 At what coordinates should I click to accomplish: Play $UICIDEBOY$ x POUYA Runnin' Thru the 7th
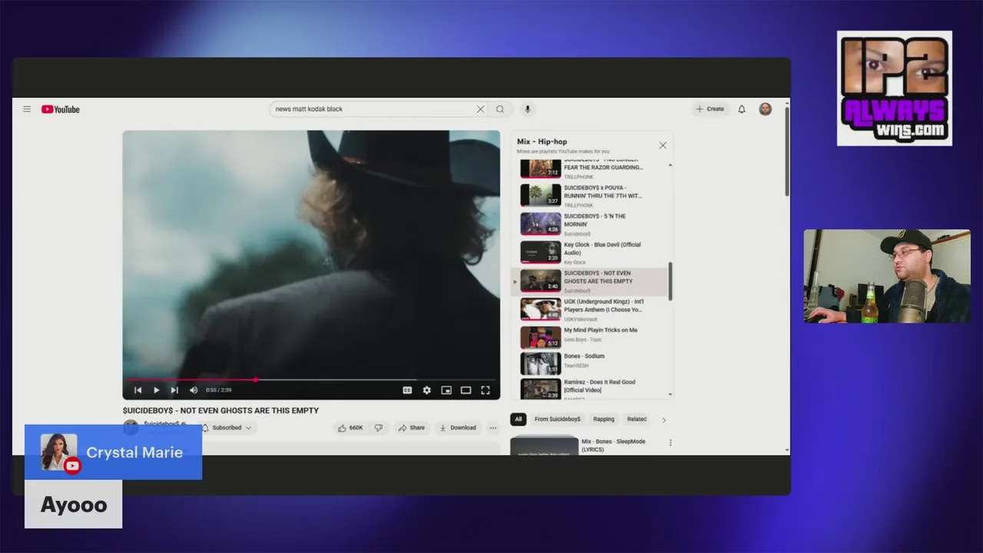click(591, 196)
